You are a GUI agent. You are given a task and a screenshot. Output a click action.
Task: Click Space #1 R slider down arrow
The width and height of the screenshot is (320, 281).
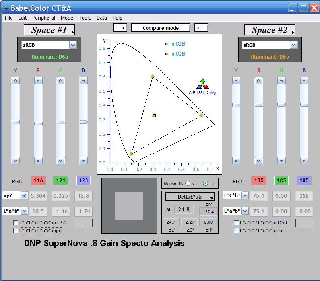[x=38, y=161]
